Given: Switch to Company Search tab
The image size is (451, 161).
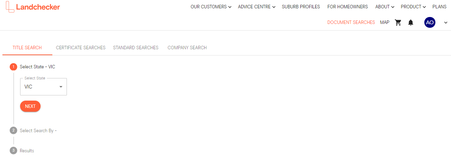Looking at the screenshot, I should coord(187,48).
